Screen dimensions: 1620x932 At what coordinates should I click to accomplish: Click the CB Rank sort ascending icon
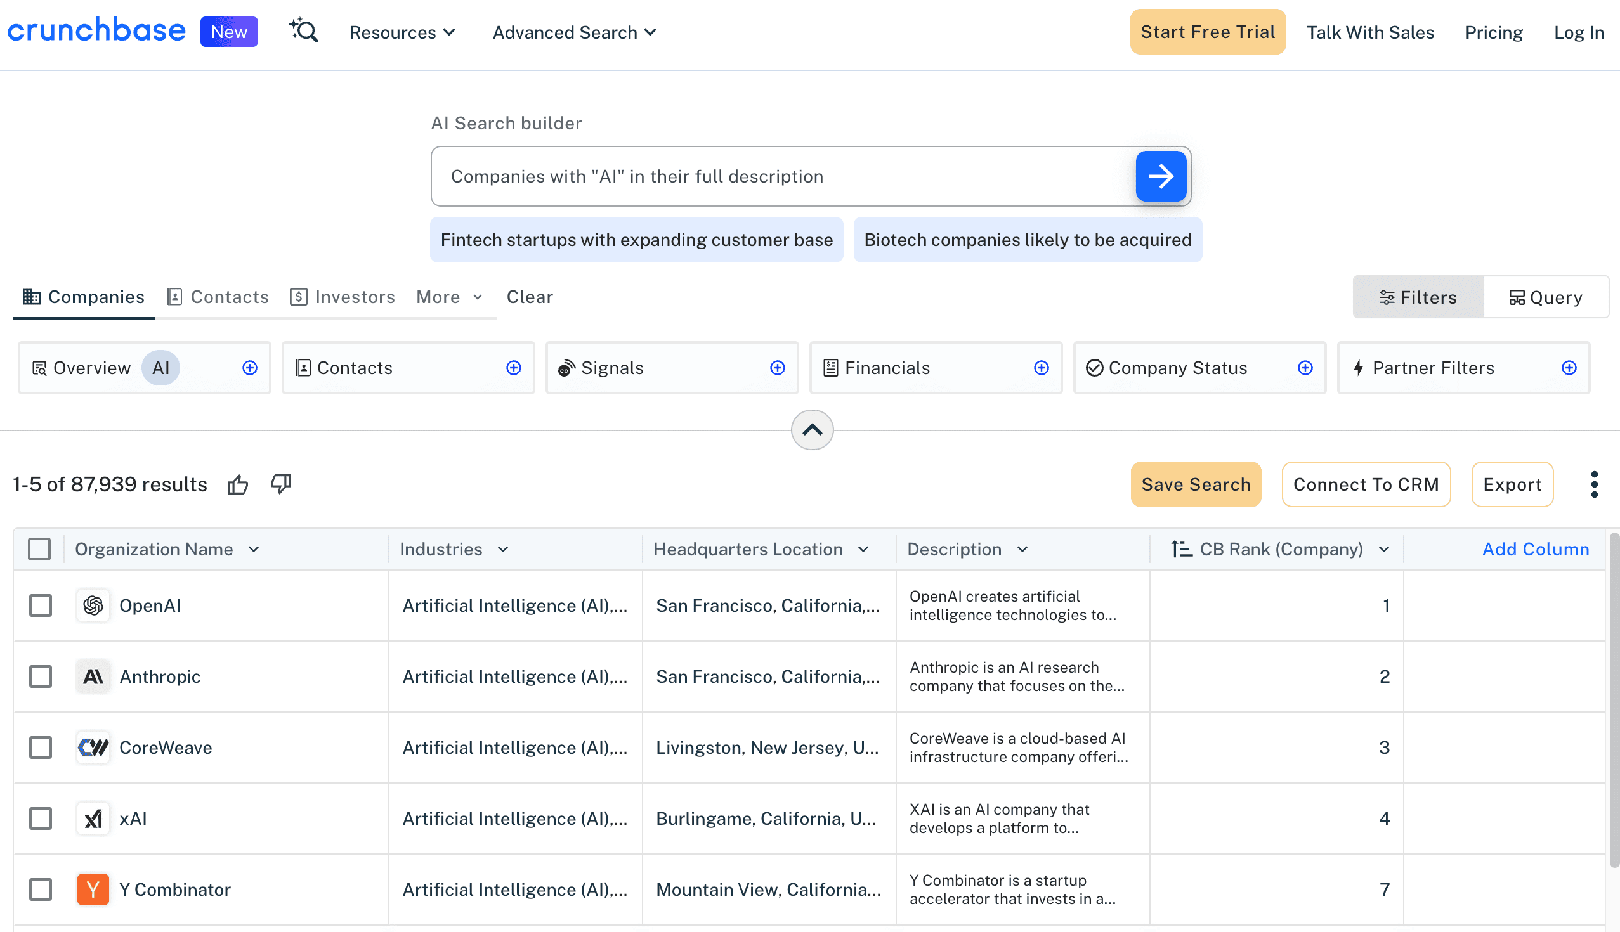point(1182,549)
